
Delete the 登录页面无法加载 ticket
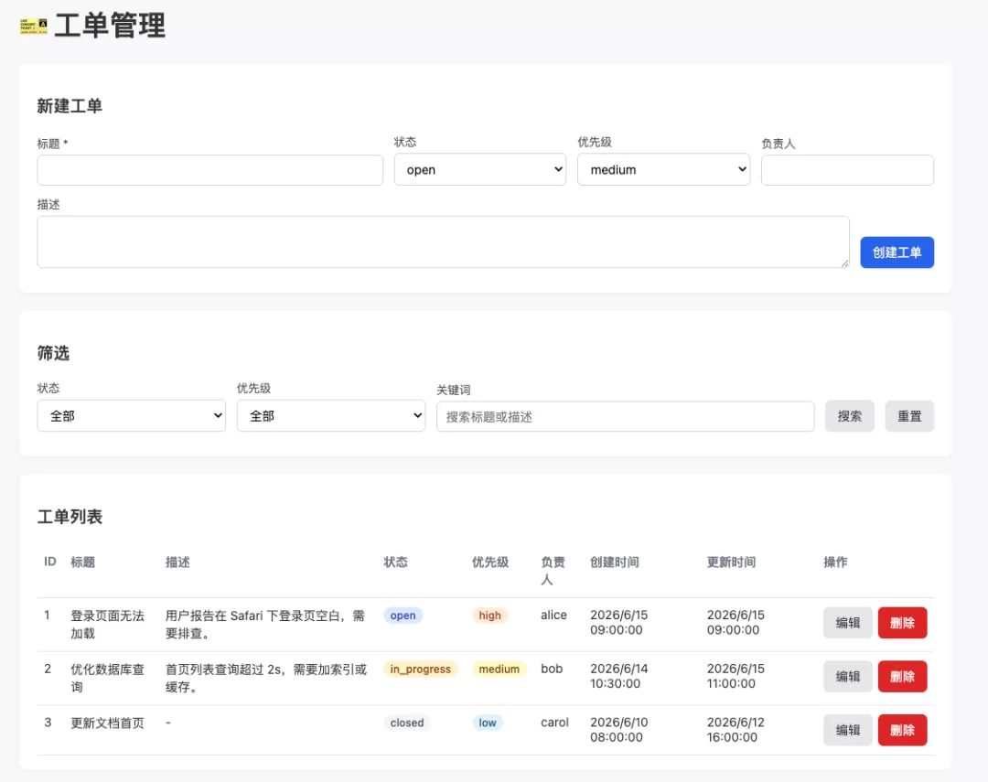pyautogui.click(x=902, y=623)
